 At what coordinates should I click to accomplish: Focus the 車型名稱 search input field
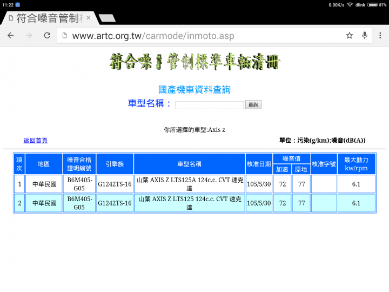coord(209,105)
